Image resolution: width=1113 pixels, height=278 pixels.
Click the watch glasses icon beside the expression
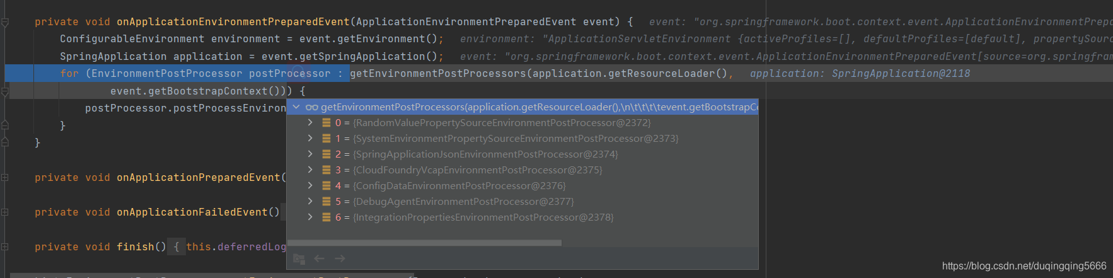tap(311, 107)
